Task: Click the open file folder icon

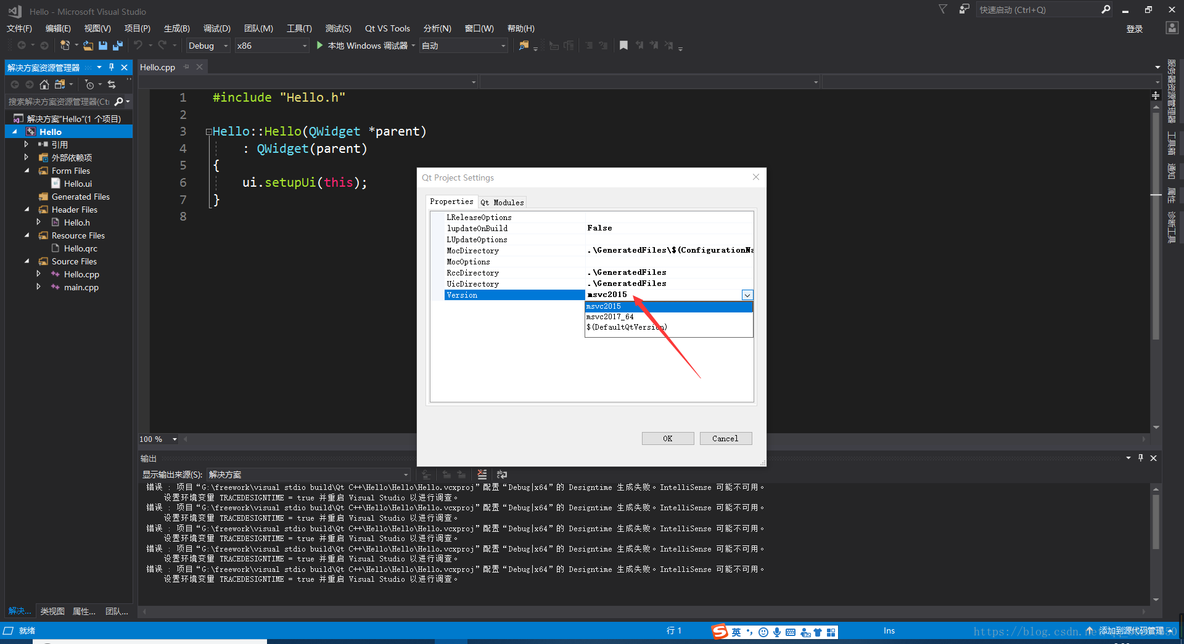Action: tap(88, 46)
